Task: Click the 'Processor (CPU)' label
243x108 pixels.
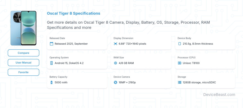Action: click(x=187, y=57)
